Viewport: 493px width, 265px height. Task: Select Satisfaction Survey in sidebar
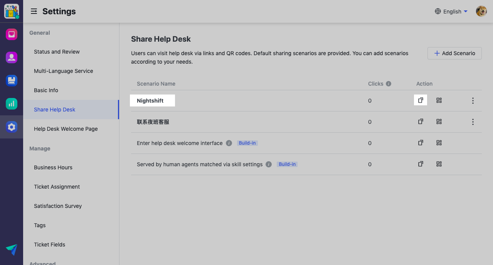point(58,206)
